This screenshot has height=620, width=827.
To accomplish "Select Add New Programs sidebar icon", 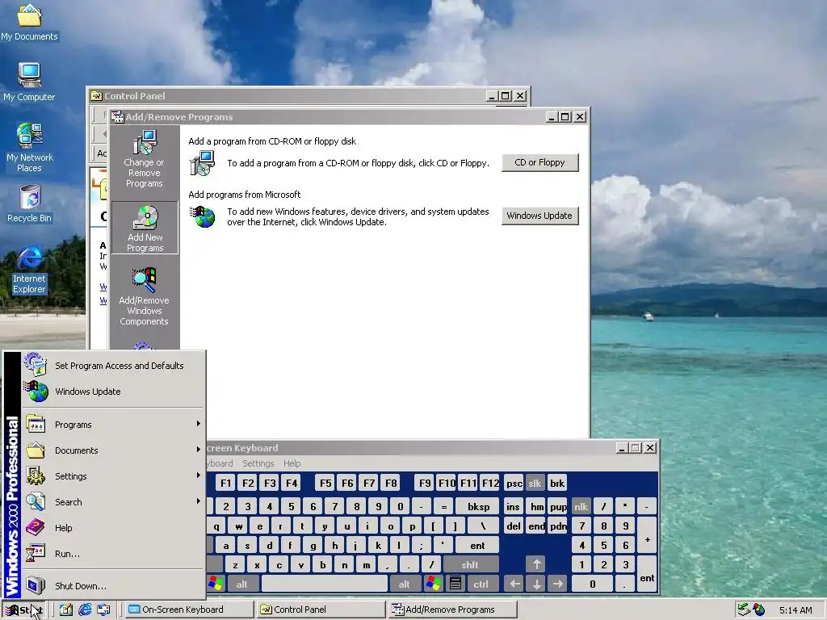I will pyautogui.click(x=145, y=228).
